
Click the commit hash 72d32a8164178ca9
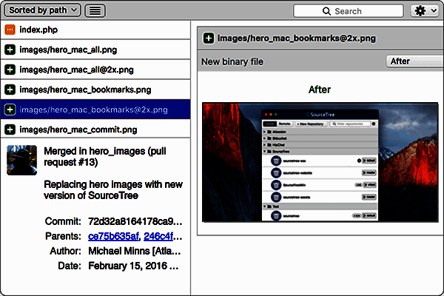coord(135,221)
